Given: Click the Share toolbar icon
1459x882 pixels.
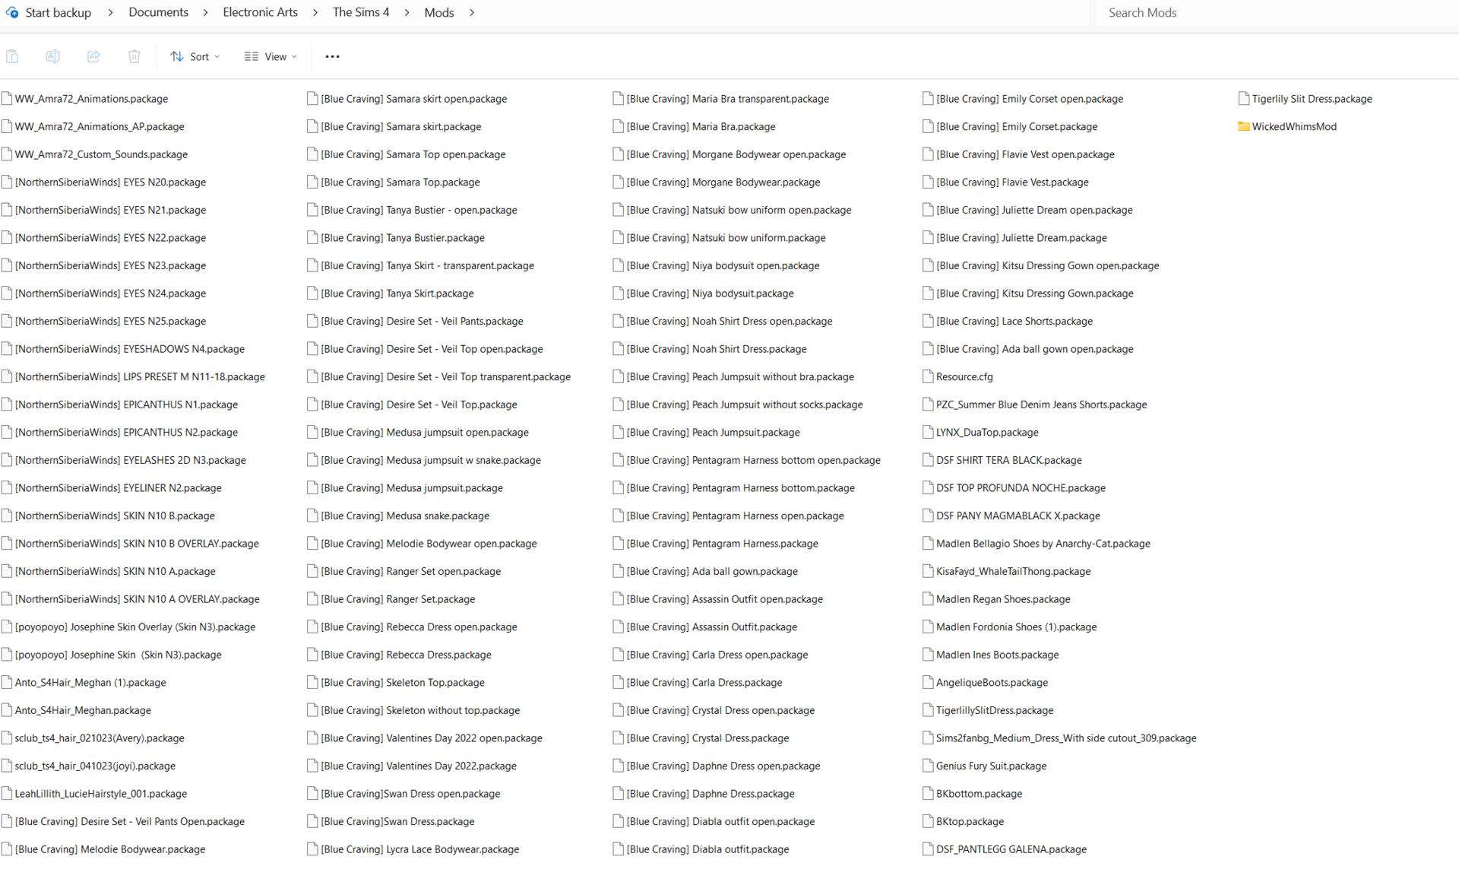Looking at the screenshot, I should 93,56.
